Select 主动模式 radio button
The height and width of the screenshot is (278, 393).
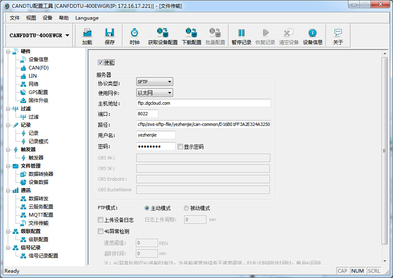pos(147,208)
